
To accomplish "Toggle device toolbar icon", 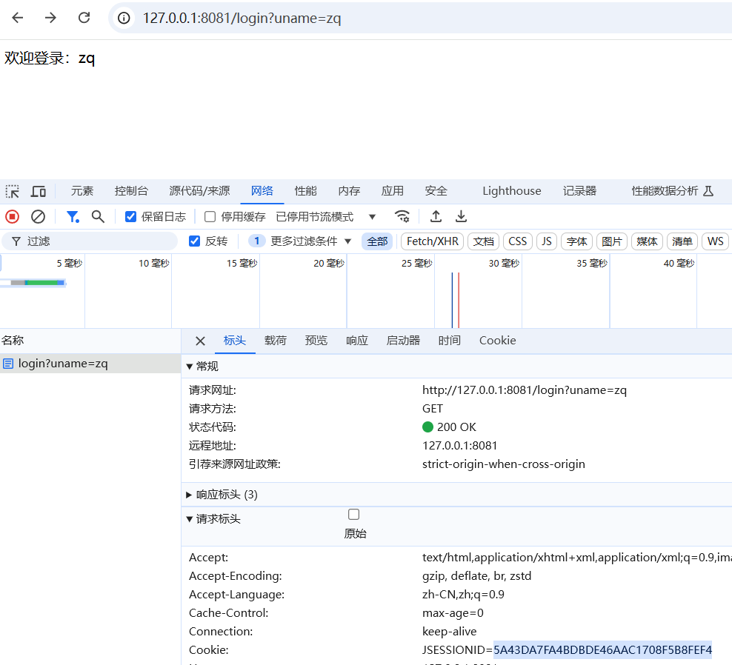I will click(39, 191).
